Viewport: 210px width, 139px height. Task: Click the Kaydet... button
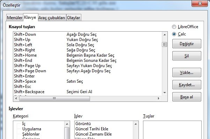[x=187, y=85]
